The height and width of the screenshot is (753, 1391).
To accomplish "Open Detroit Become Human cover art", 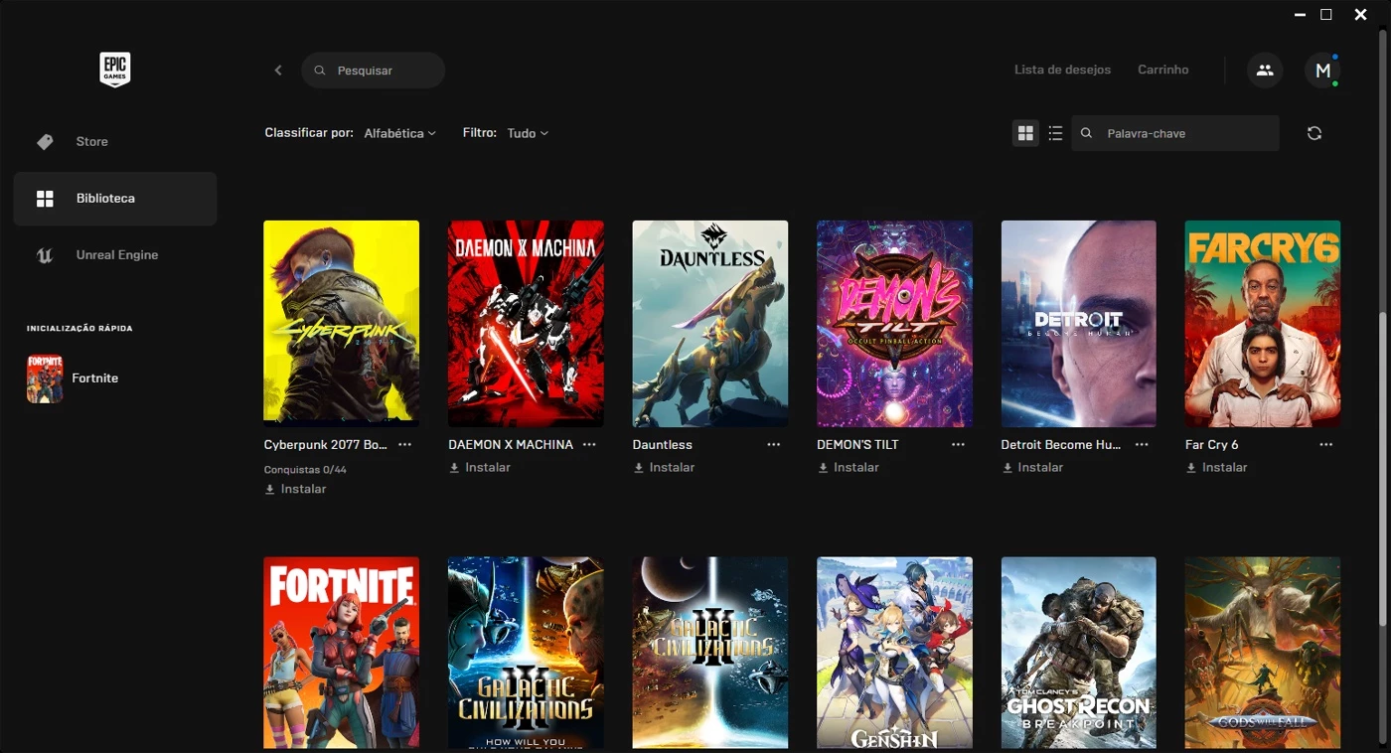I will pos(1079,324).
